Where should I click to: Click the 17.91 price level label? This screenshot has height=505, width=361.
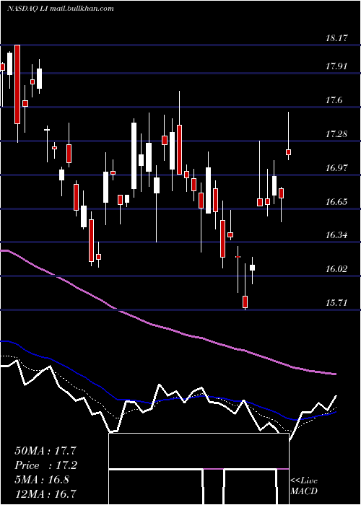coord(337,66)
